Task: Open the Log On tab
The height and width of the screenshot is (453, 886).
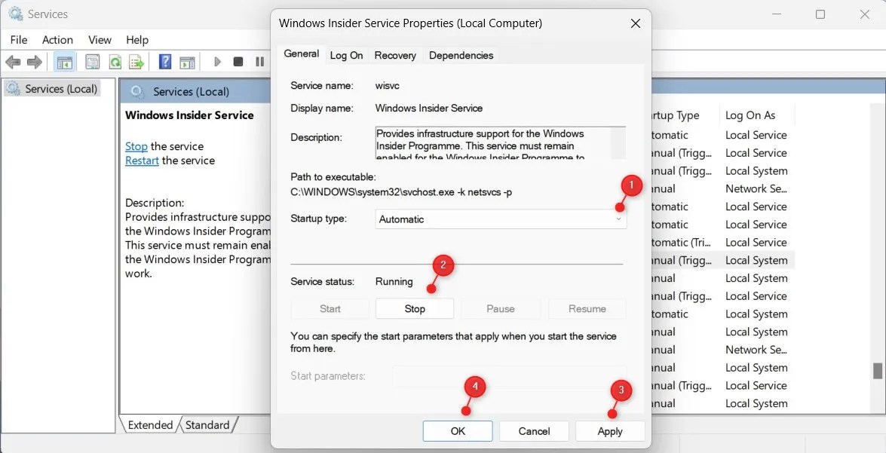Action: tap(348, 55)
